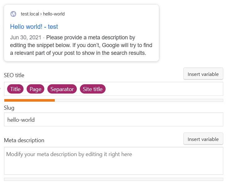This screenshot has width=227, height=184.
Task: Insert variable into the SEO title
Action: coord(203,74)
